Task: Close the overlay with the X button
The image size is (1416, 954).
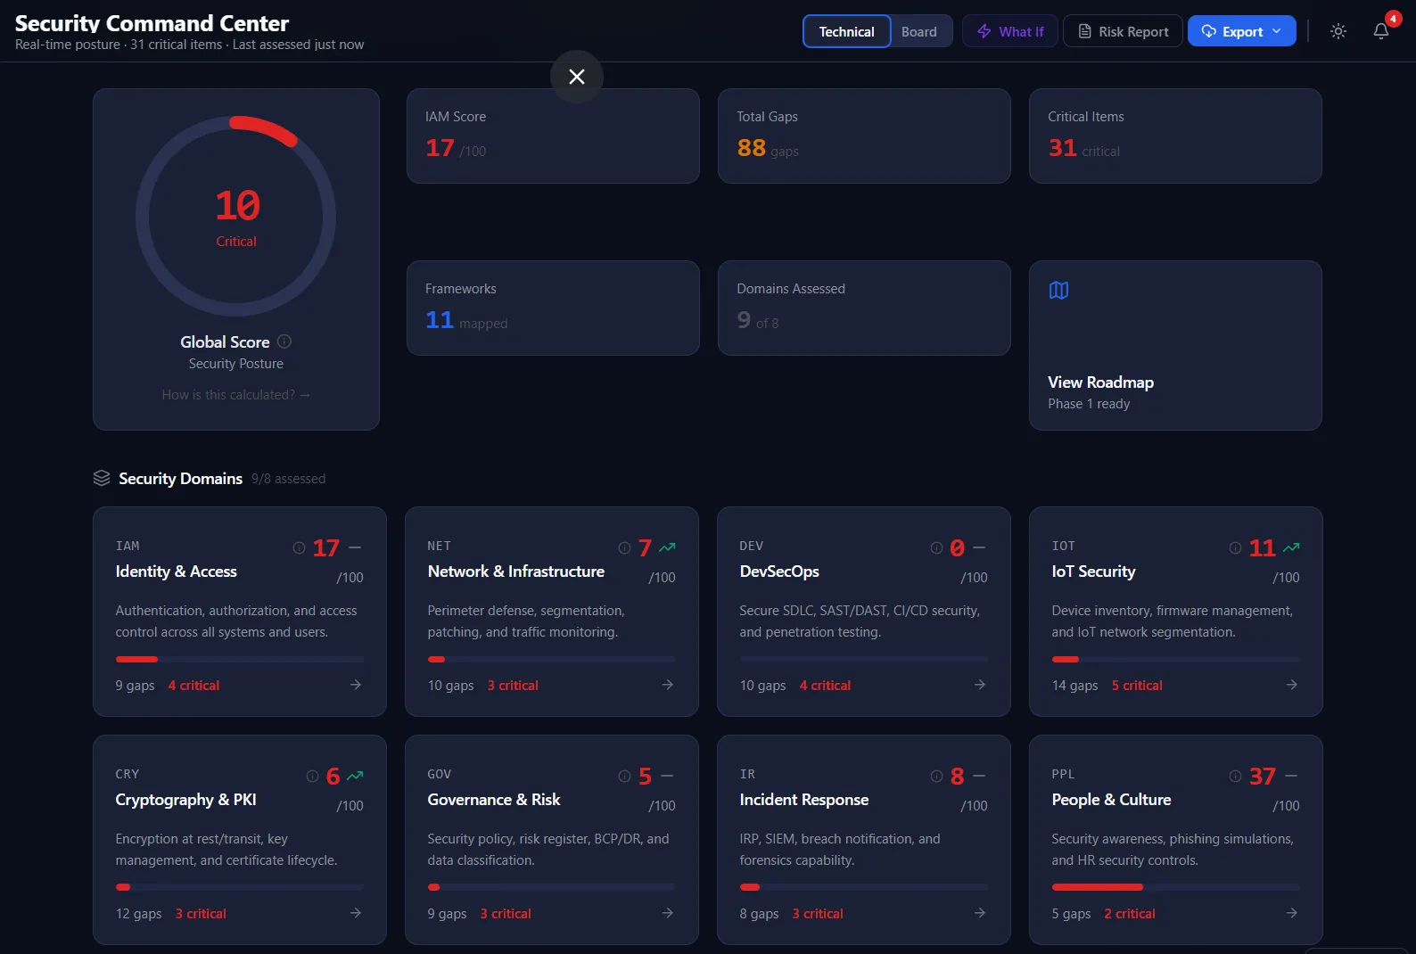Action: point(577,77)
